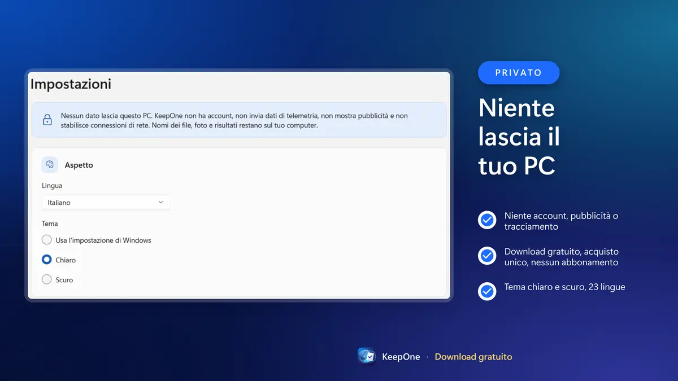Click the Aspetto section title
This screenshot has height=381, width=678.
[79, 165]
